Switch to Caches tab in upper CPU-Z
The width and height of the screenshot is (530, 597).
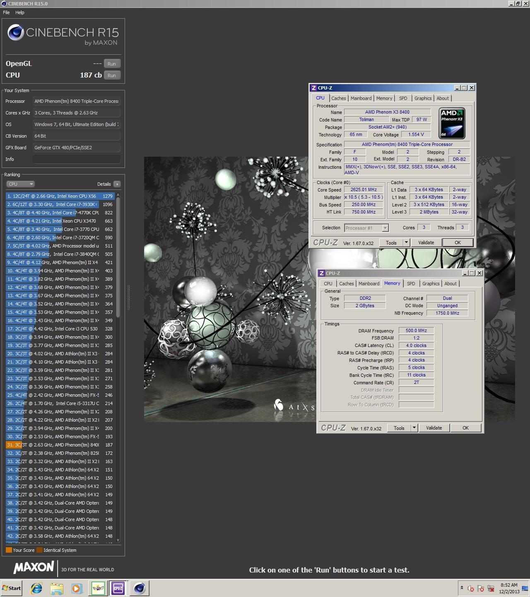[x=338, y=98]
